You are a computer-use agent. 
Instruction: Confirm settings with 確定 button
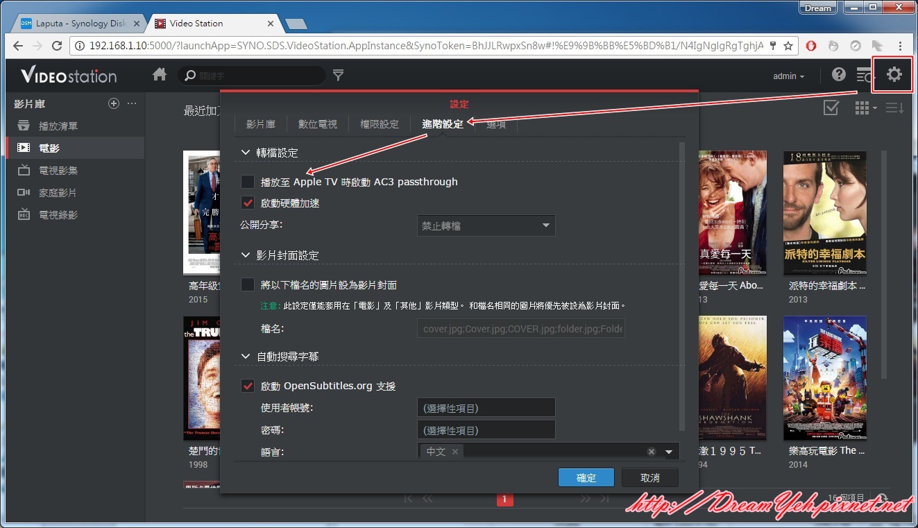click(x=586, y=478)
